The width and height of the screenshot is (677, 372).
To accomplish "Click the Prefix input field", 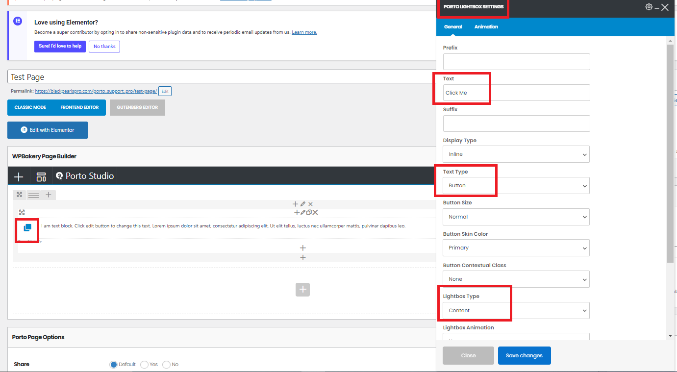I will [516, 62].
